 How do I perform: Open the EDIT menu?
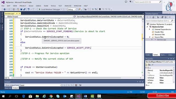click(x=9, y=6)
